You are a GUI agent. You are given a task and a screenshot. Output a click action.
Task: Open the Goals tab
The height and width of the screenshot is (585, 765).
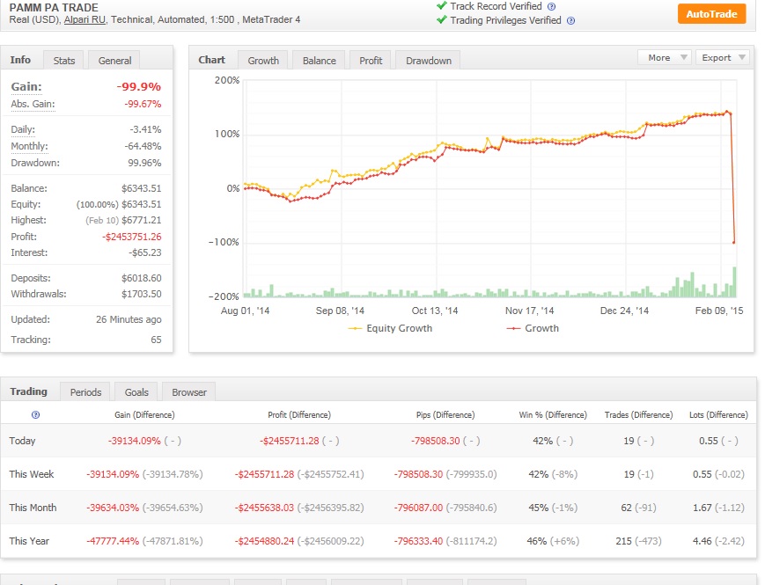[136, 392]
